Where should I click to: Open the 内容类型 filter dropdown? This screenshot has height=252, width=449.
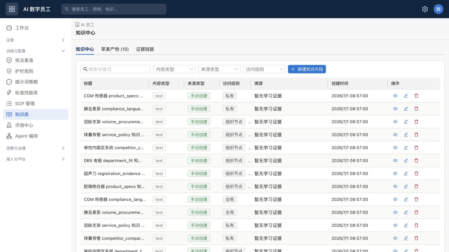point(174,69)
